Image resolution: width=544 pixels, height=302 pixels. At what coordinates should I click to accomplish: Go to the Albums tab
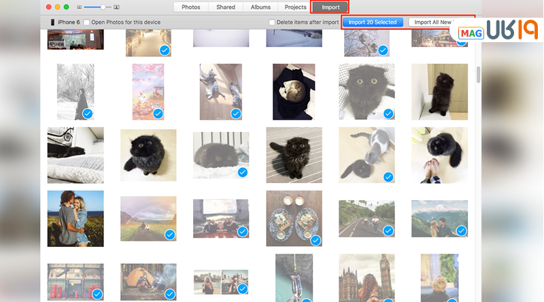[x=260, y=7]
